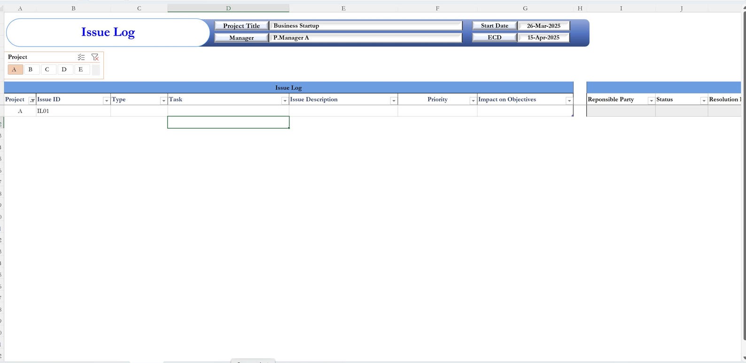746x363 pixels.
Task: Select cell containing IL01
Action: click(x=73, y=111)
